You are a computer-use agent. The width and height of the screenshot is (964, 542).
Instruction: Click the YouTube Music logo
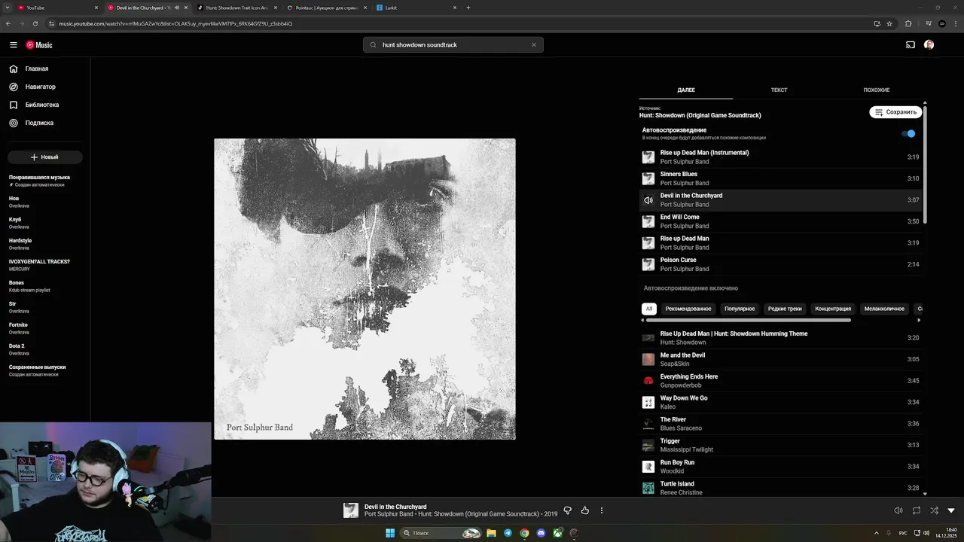tap(39, 45)
